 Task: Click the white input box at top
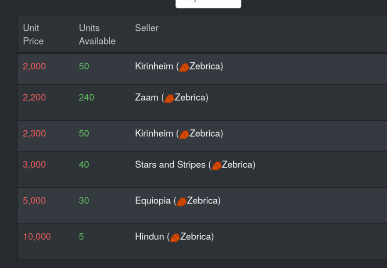[x=208, y=4]
